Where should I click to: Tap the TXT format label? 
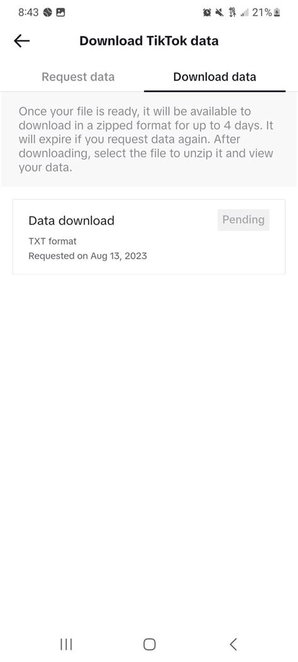[52, 241]
